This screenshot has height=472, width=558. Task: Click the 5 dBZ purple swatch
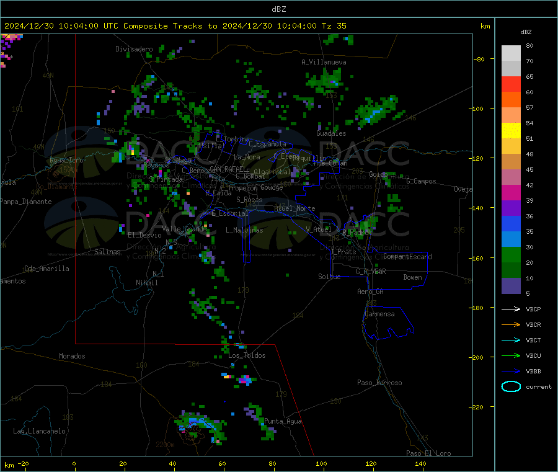[511, 285]
